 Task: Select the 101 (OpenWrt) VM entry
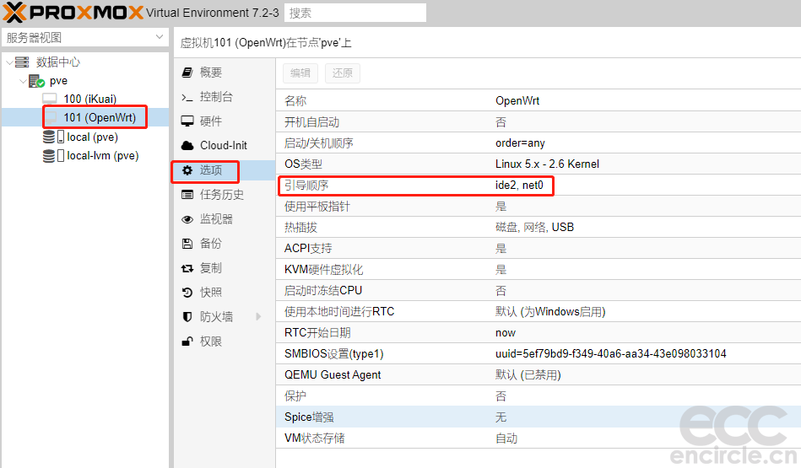[x=99, y=117]
